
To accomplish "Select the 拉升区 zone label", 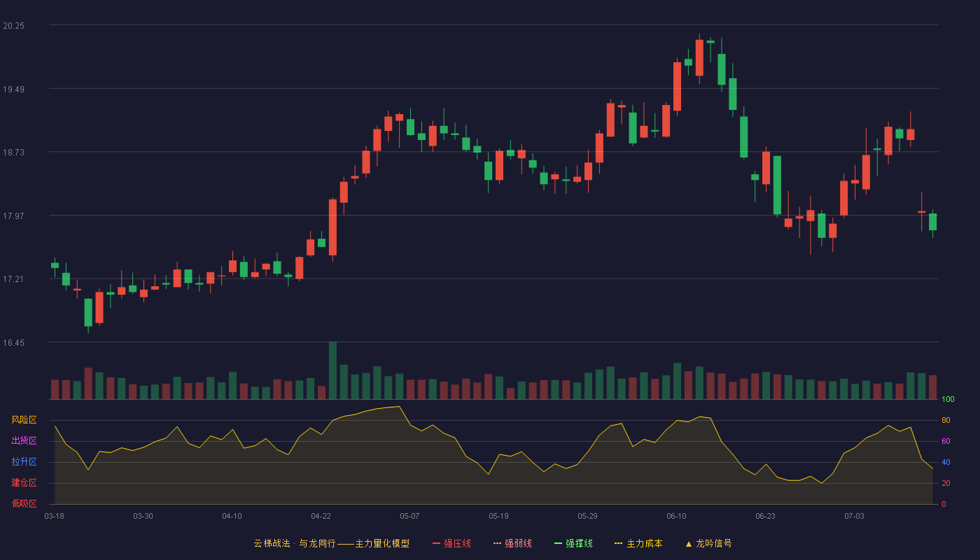I will coord(24,462).
